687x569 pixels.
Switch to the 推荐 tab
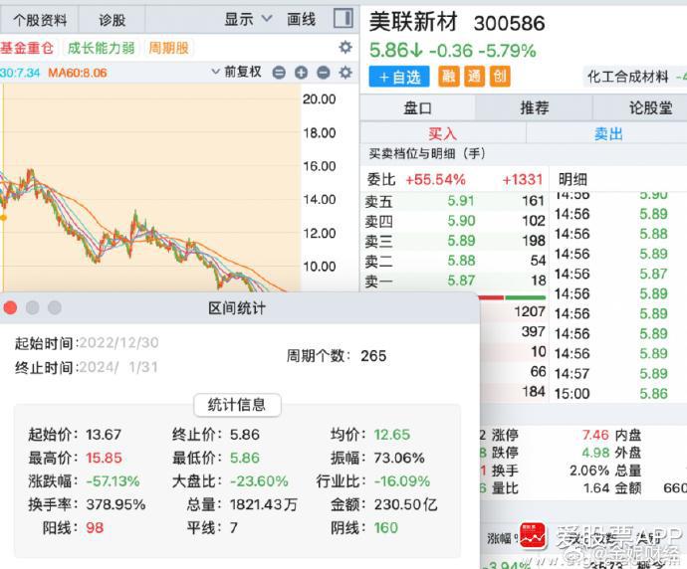(534, 107)
